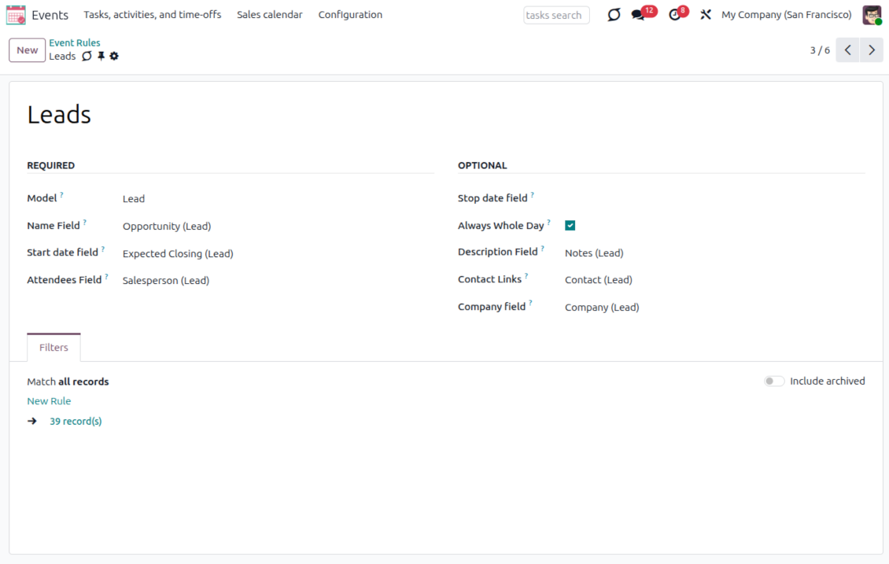Image resolution: width=889 pixels, height=564 pixels.
Task: Click the user avatar in top bar
Action: (x=872, y=15)
